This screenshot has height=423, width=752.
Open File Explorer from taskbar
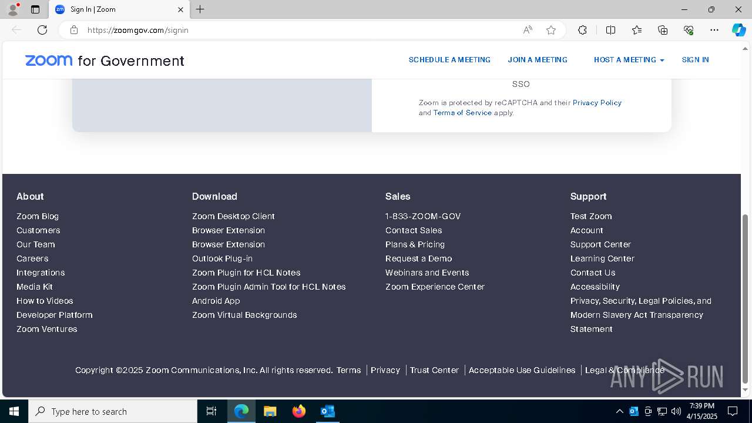(x=270, y=411)
